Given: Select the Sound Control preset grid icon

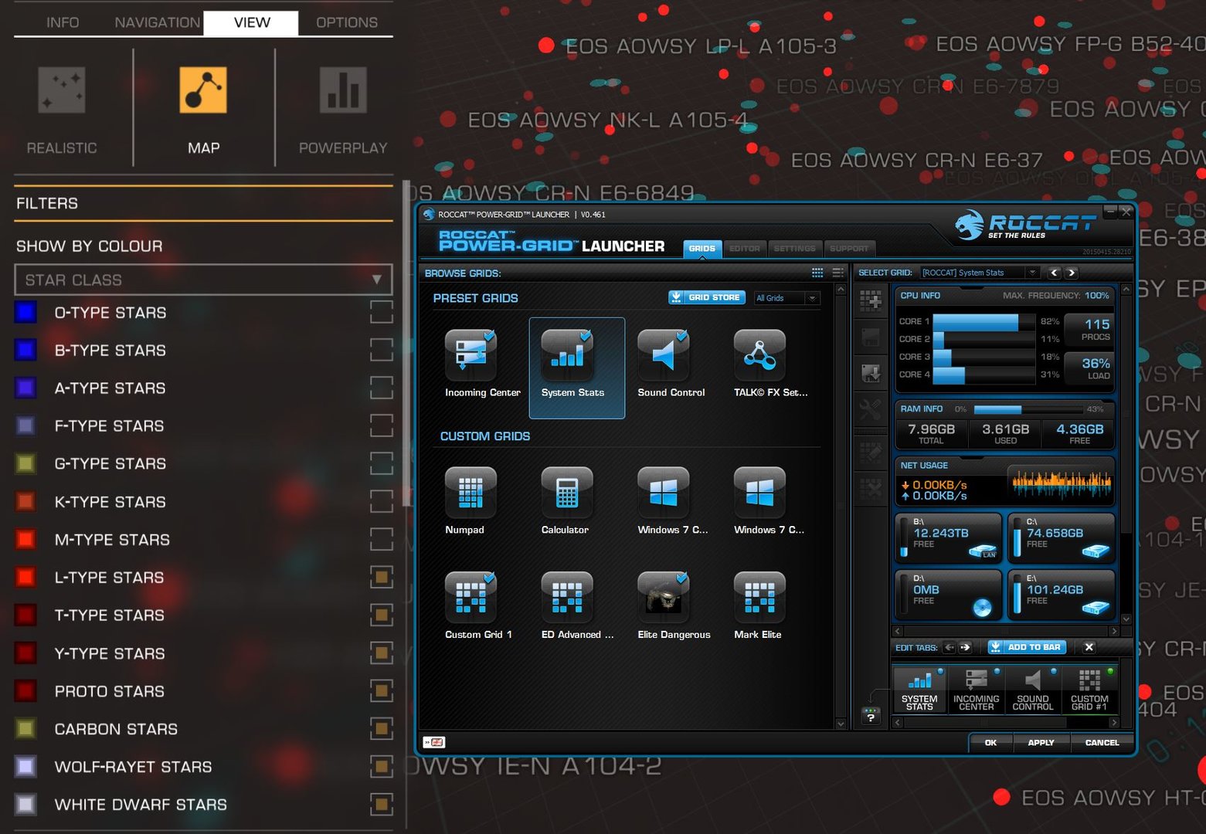Looking at the screenshot, I should [x=663, y=355].
